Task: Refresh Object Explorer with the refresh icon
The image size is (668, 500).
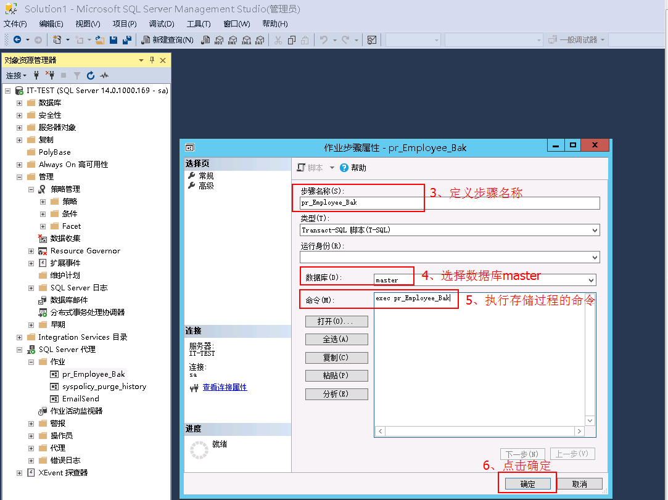Action: pyautogui.click(x=90, y=75)
